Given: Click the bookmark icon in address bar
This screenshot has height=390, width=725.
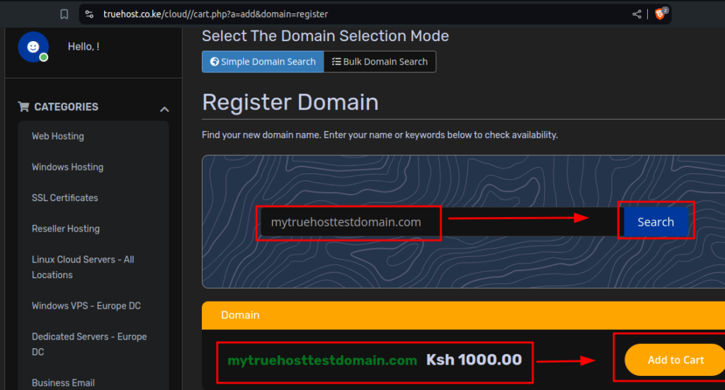Looking at the screenshot, I should [x=64, y=14].
